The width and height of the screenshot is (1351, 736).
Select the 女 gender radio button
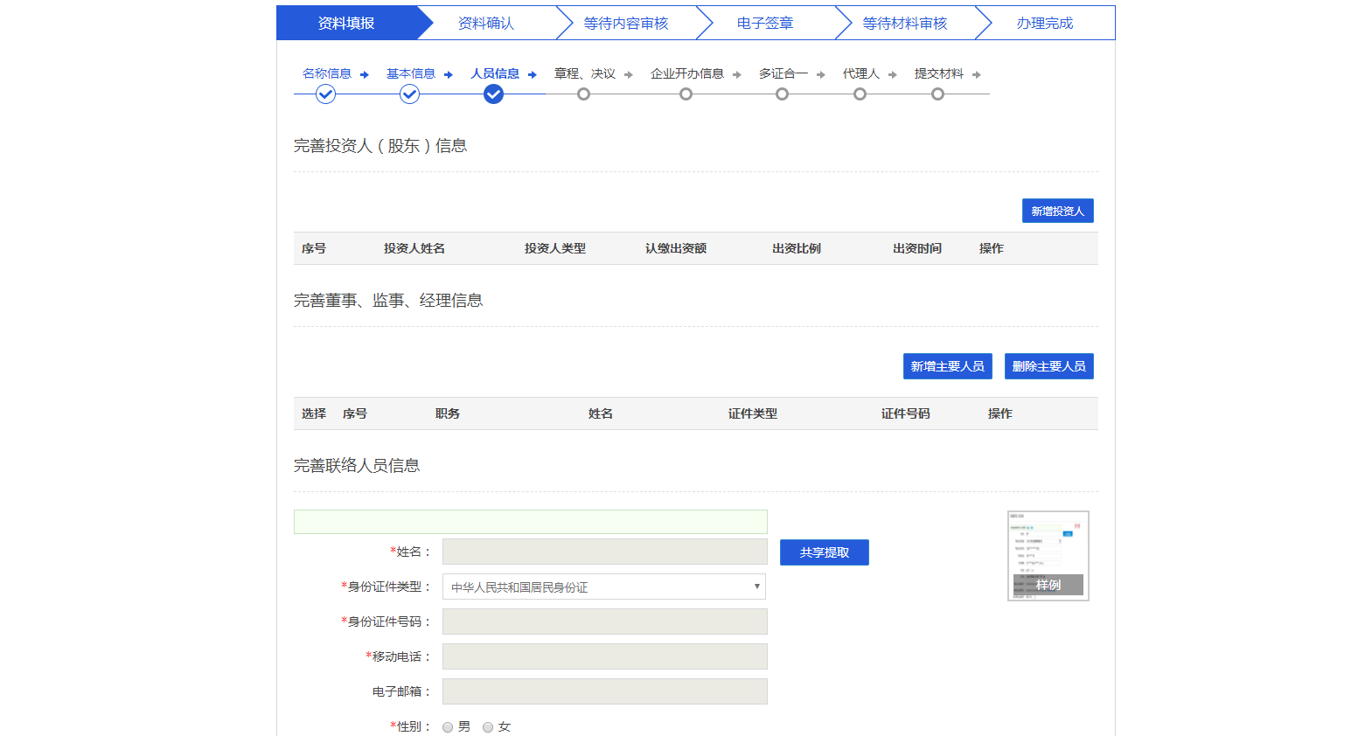click(x=488, y=727)
